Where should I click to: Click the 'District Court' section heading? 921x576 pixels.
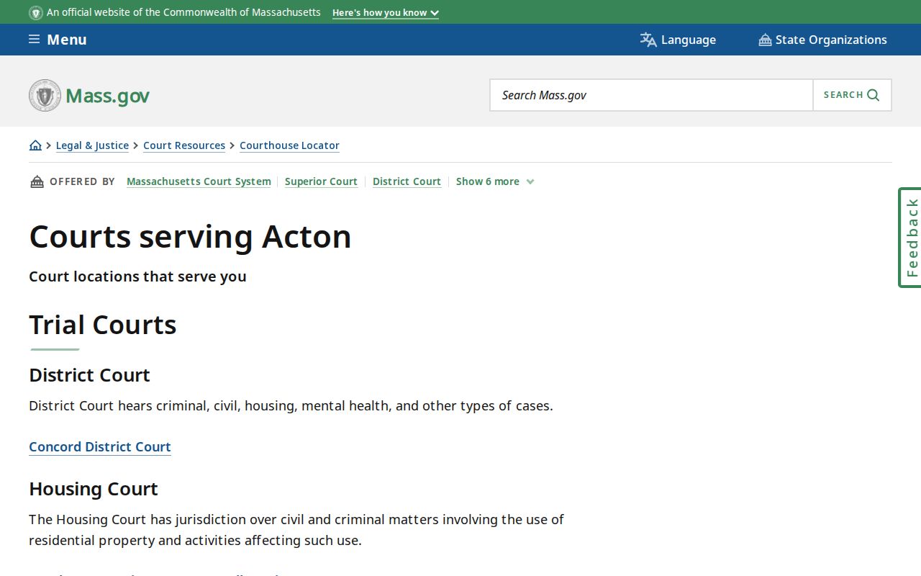pyautogui.click(x=89, y=375)
